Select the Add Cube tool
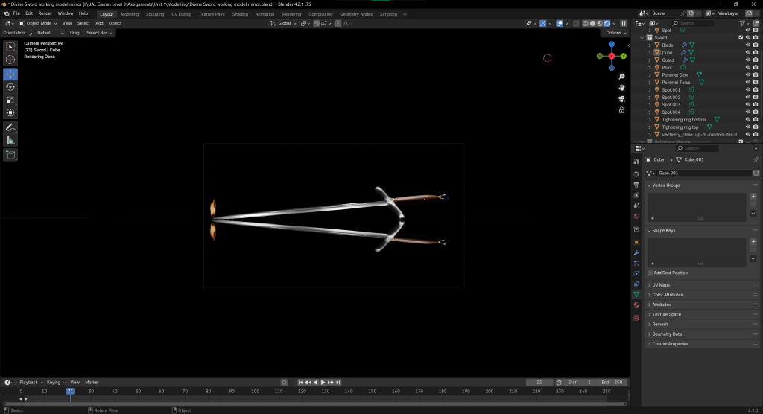The width and height of the screenshot is (763, 414). click(x=11, y=155)
